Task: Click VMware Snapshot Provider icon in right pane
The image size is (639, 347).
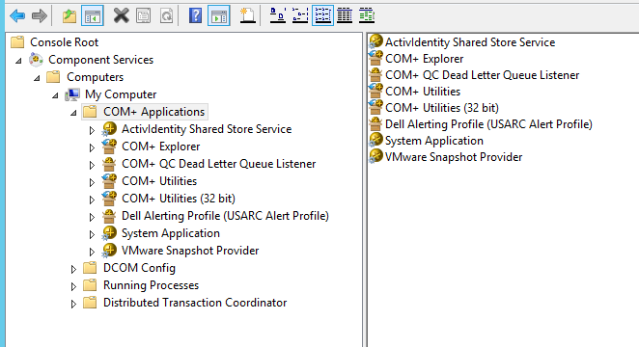Action: point(375,157)
